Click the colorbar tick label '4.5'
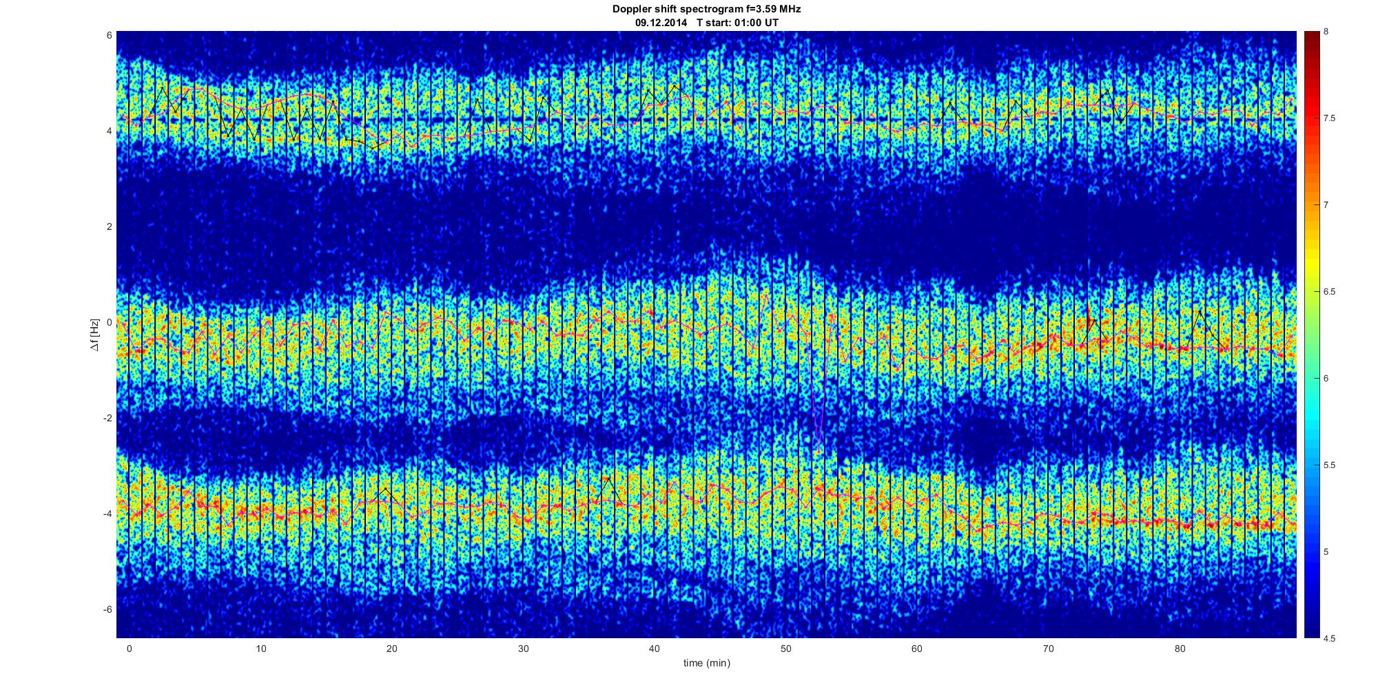Viewport: 1378px width, 685px height. pos(1330,638)
